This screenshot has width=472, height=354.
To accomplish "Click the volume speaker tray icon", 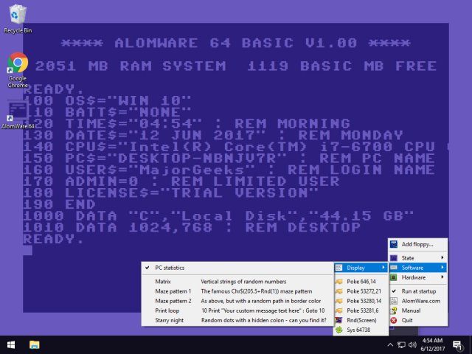I will [412, 345].
